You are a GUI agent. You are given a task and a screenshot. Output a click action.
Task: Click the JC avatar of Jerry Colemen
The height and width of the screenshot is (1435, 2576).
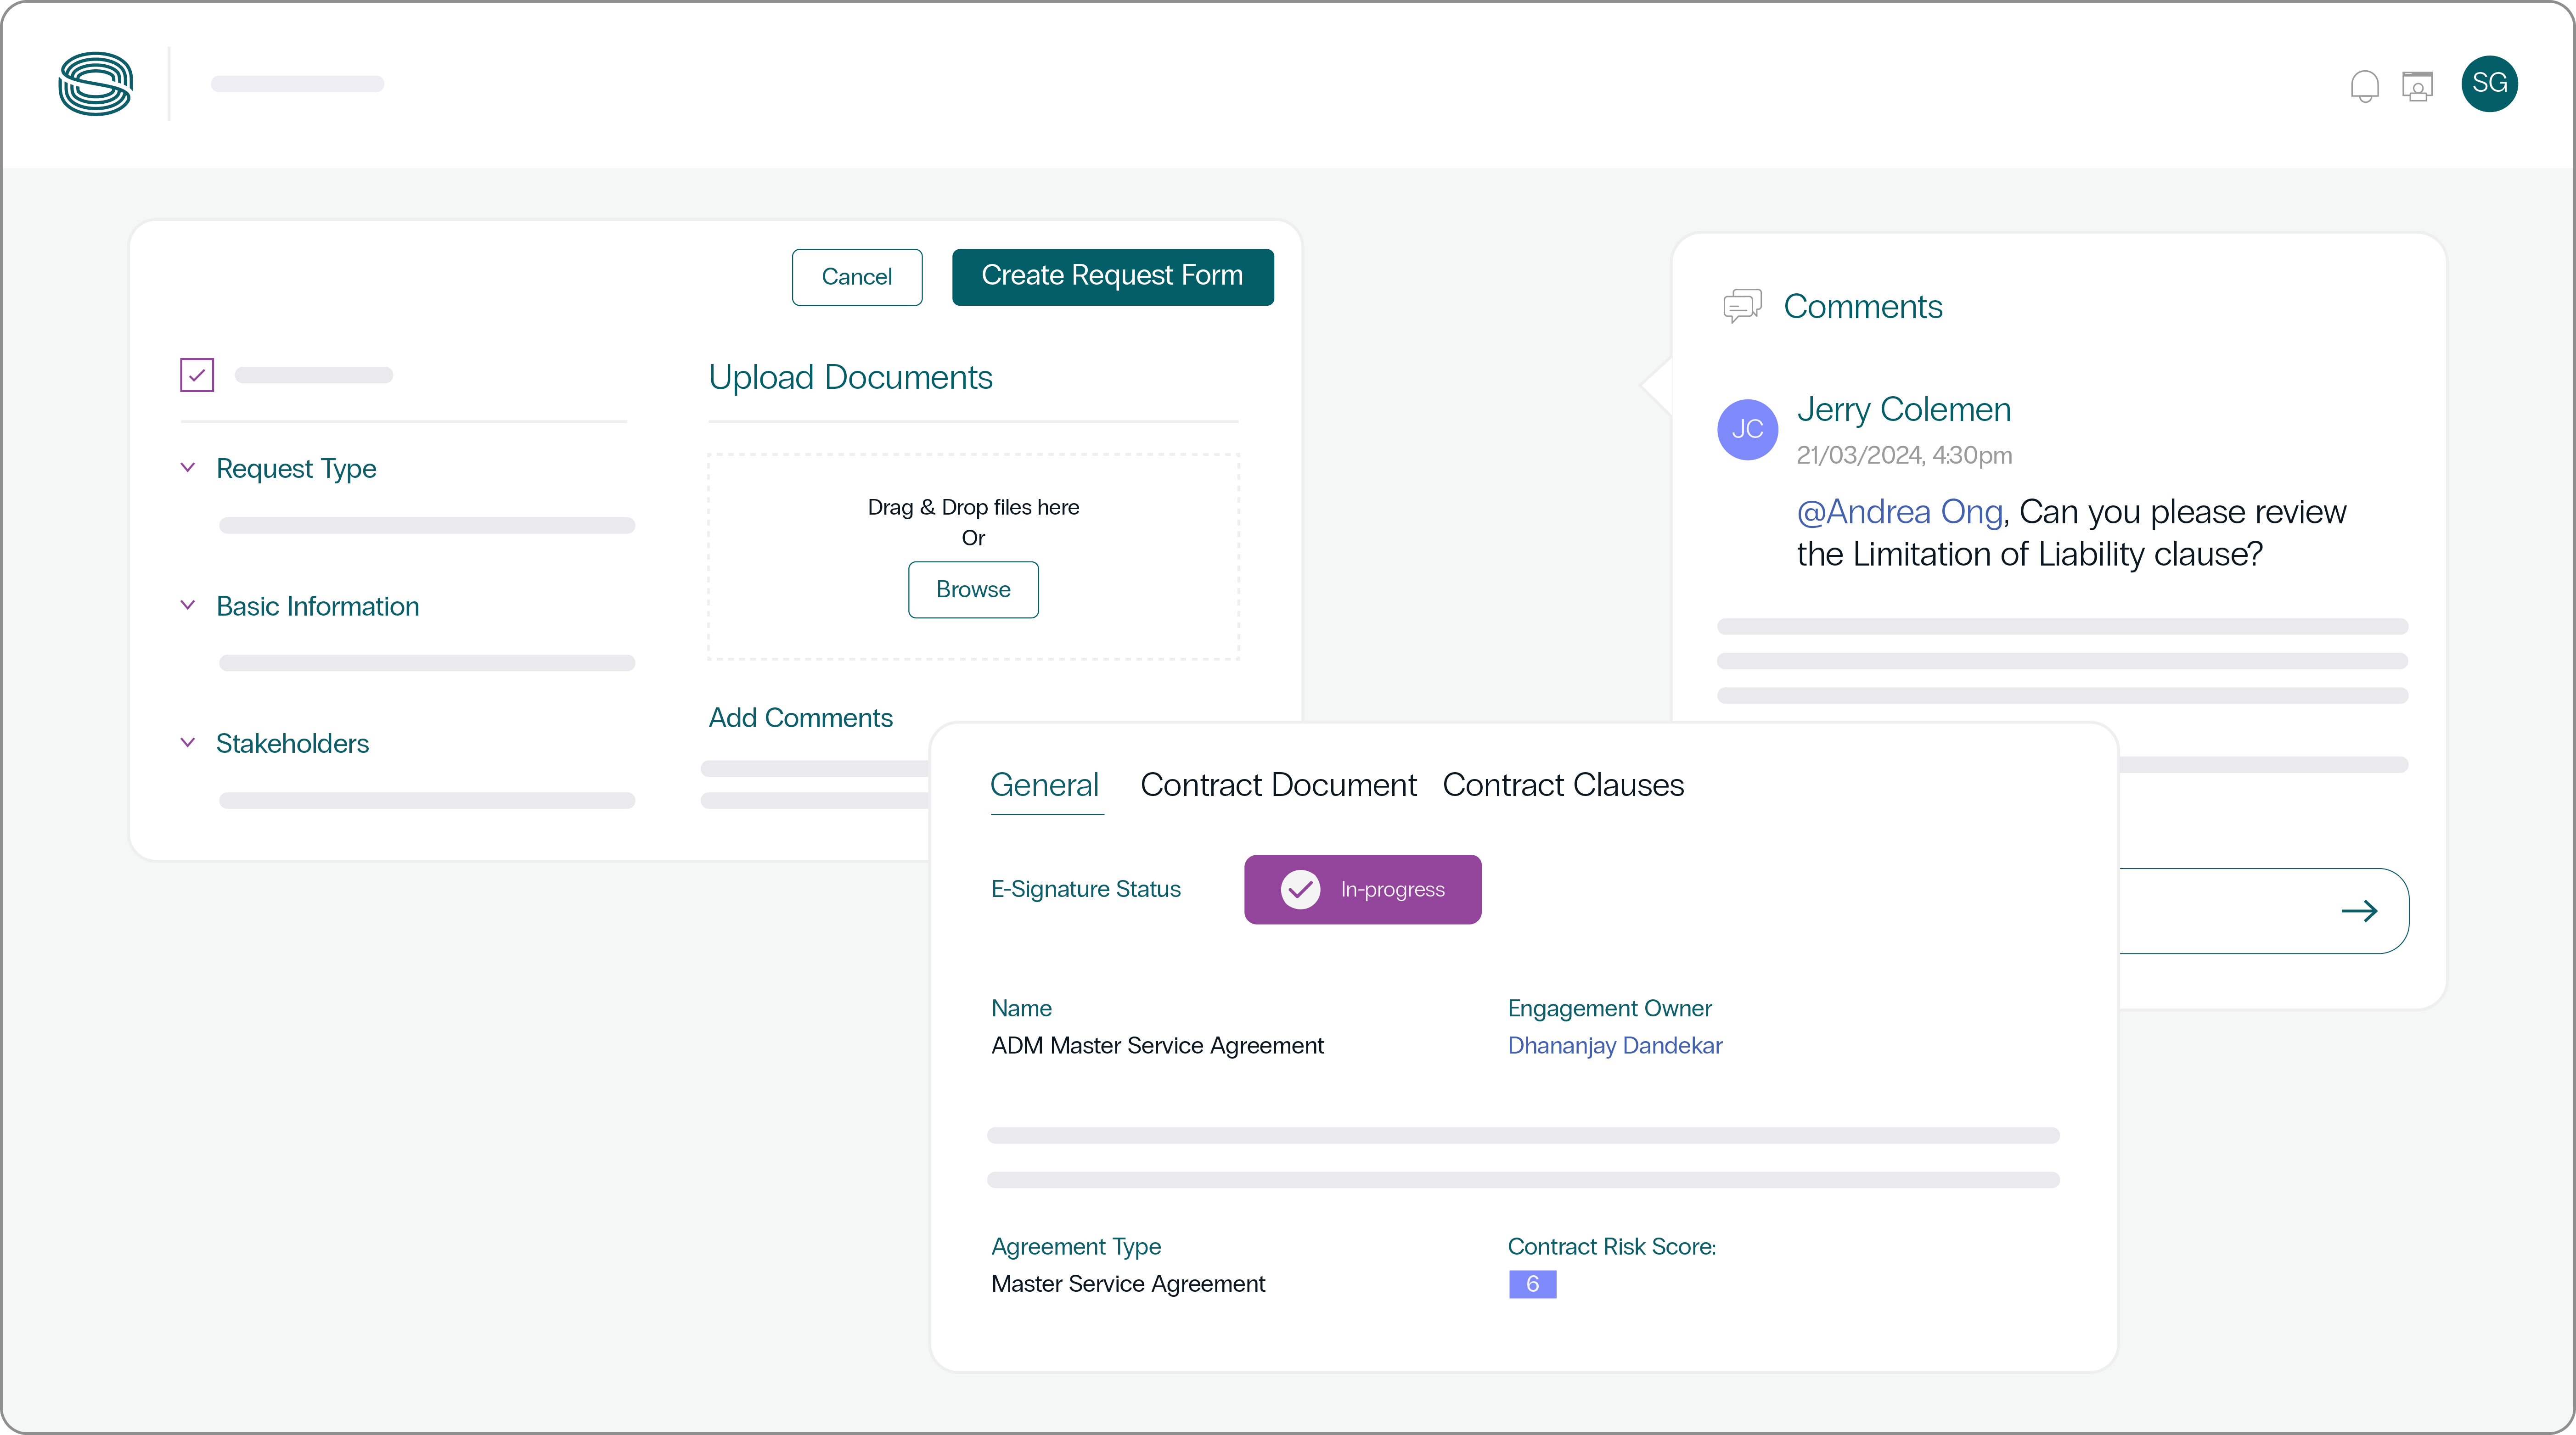(x=1747, y=429)
